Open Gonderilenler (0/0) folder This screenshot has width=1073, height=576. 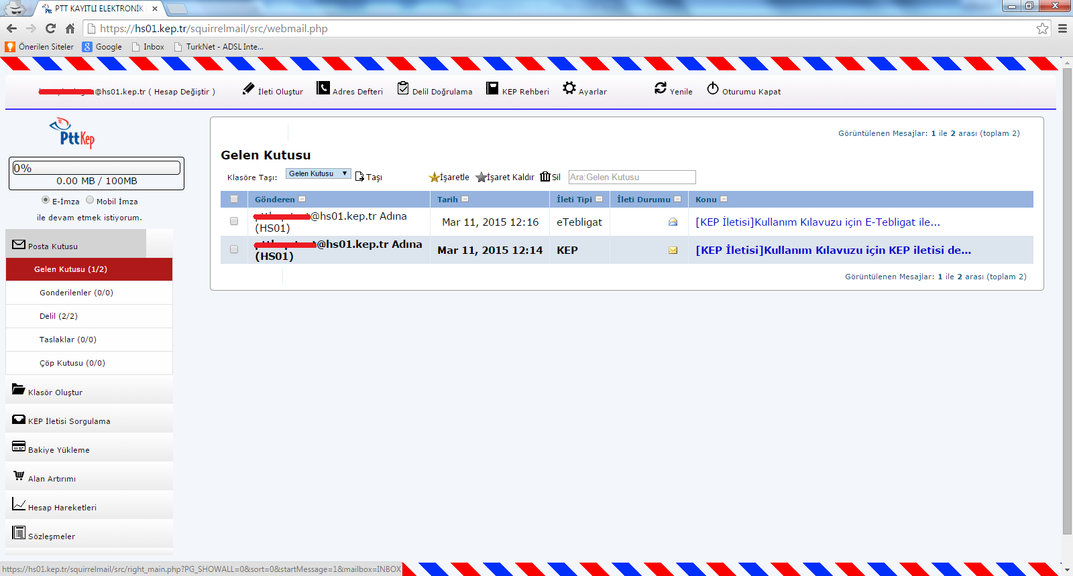[89, 293]
